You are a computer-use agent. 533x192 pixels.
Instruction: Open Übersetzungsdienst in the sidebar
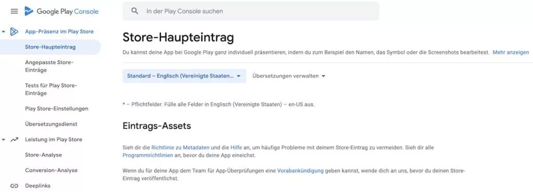pos(51,124)
